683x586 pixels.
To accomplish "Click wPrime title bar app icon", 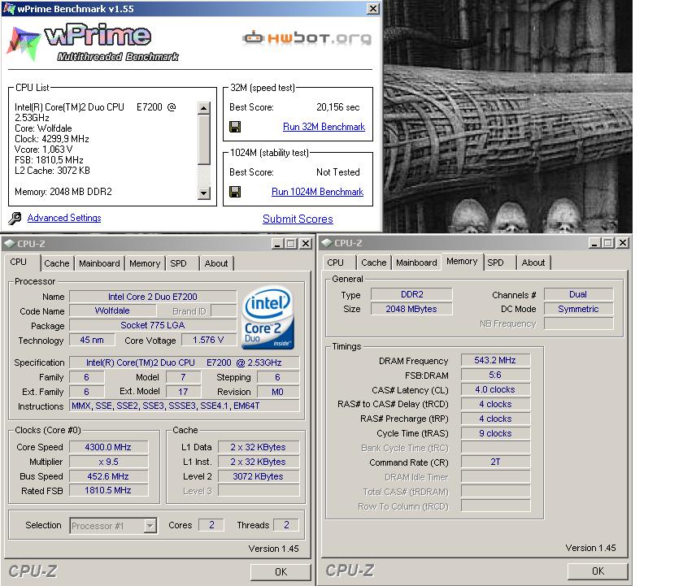I will pyautogui.click(x=9, y=8).
